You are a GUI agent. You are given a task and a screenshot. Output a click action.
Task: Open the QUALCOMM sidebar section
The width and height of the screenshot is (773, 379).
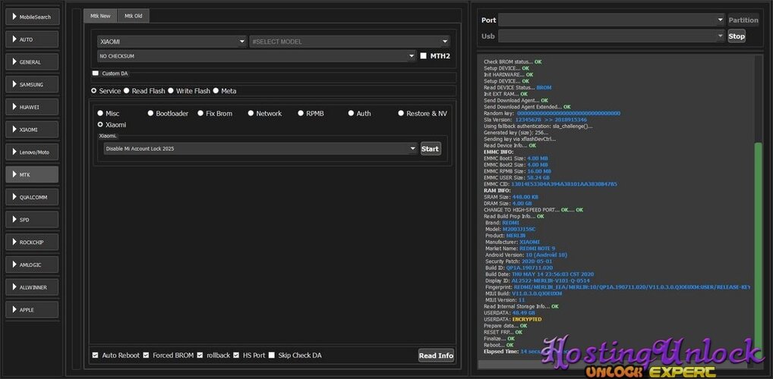coord(32,197)
